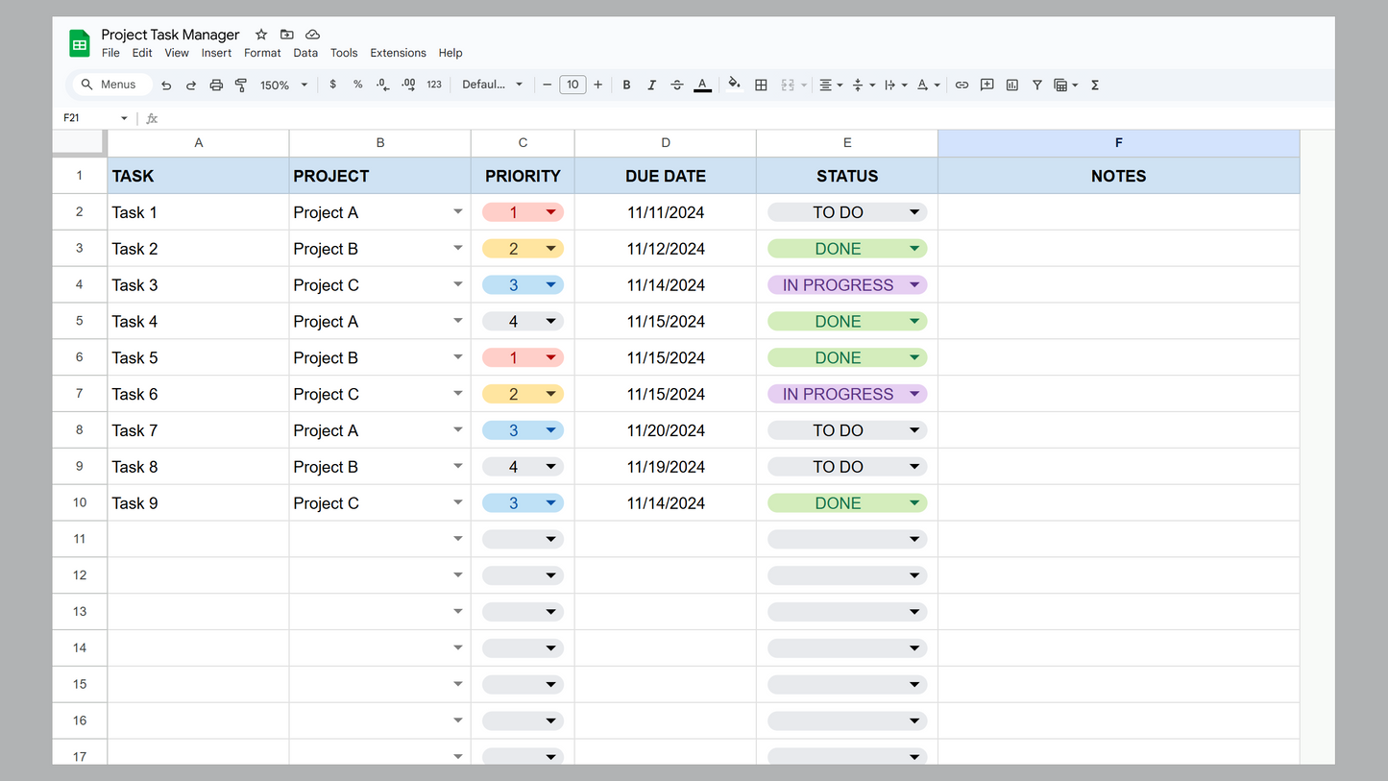Screen dimensions: 1388x781
Task: Star the Project Task Manager document
Action: coord(261,35)
